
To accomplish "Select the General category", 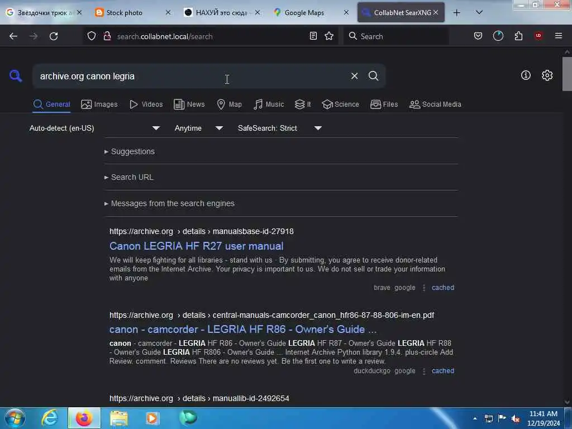I will point(51,104).
